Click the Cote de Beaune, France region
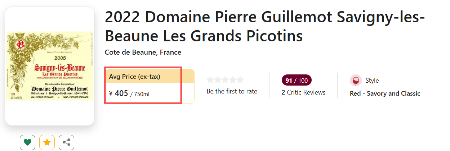The width and height of the screenshot is (450, 151). [x=143, y=52]
